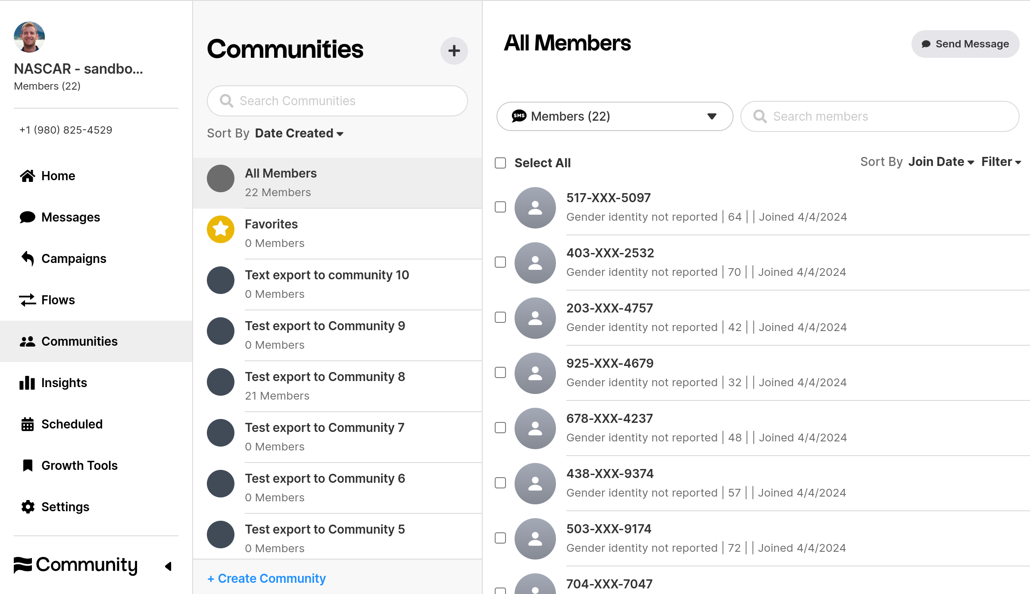Screen dimensions: 1030x594
Task: Check the box for member 403-XXX-2532
Action: [x=500, y=262]
